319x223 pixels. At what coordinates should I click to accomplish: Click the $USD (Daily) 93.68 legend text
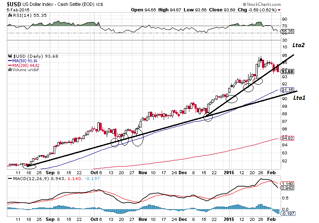(x=35, y=56)
